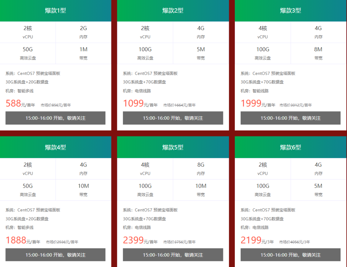The image size is (347, 267).
Task: Open the 爆款6型 plan header
Action: pos(290,147)
